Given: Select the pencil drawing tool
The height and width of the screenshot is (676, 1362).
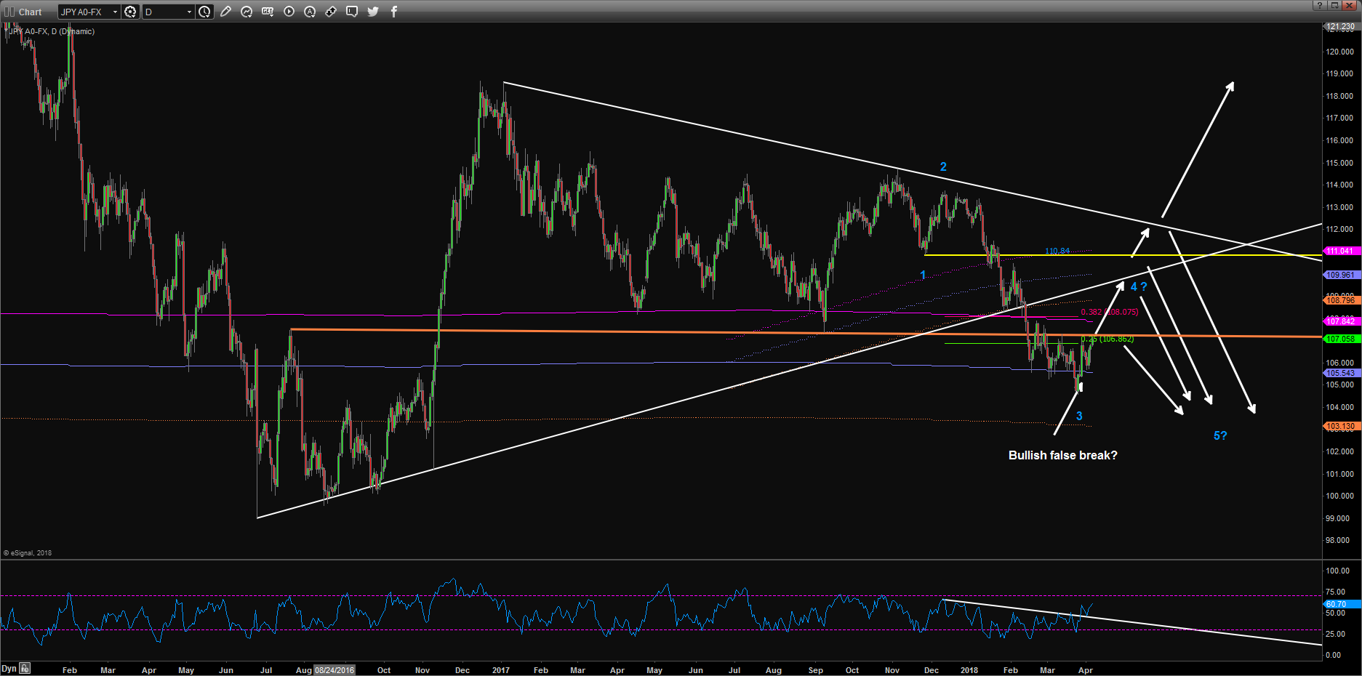Looking at the screenshot, I should coord(225,12).
